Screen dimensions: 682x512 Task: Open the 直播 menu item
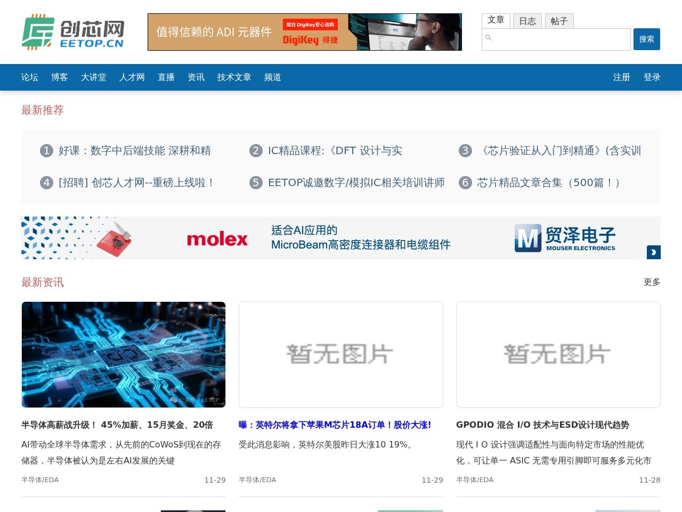(166, 77)
